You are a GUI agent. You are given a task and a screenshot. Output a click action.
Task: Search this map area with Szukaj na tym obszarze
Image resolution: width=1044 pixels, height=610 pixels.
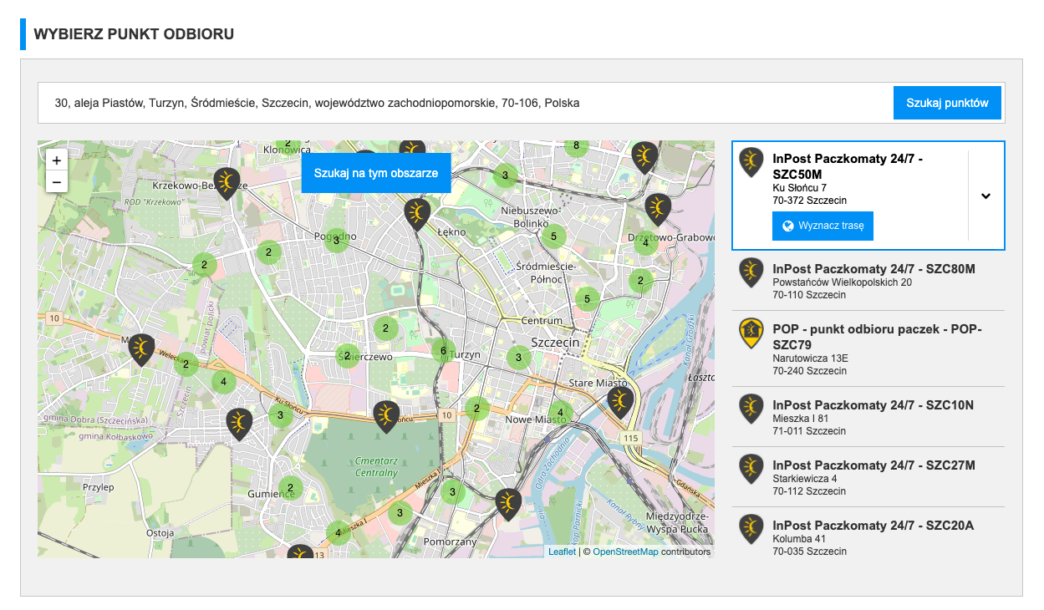376,173
